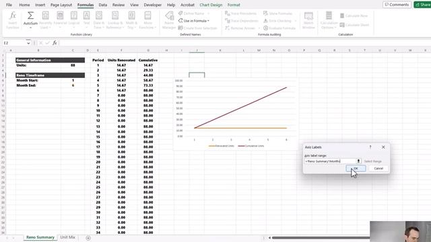Click the AutoSum sigma icon
Screen dimensions: 431x242
point(30,15)
